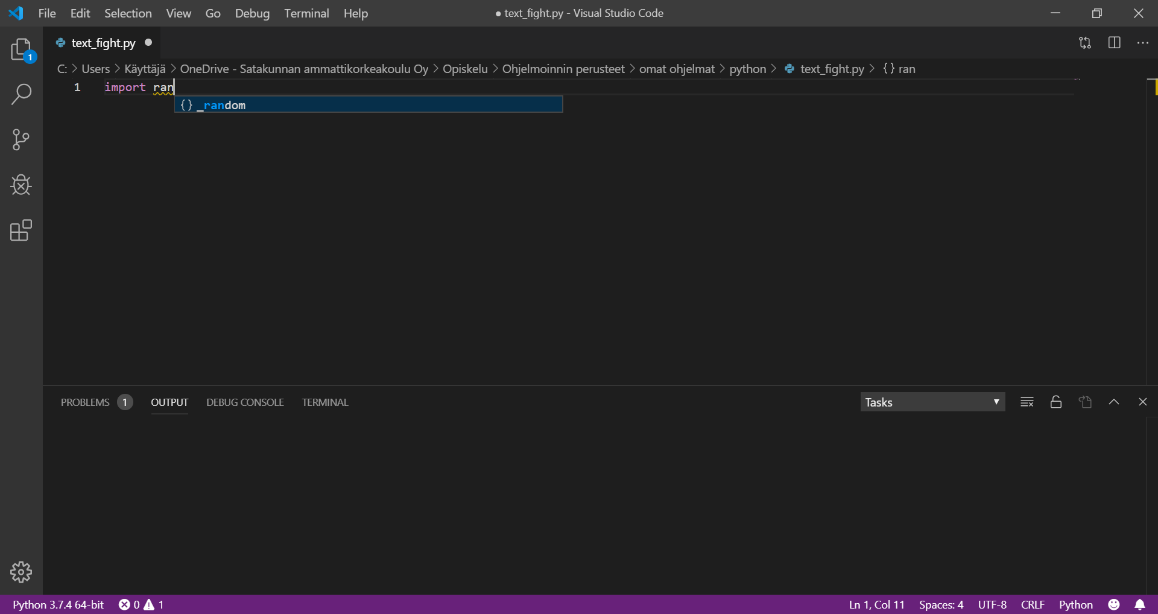The height and width of the screenshot is (614, 1158).
Task: Open the Debug menu
Action: click(252, 13)
